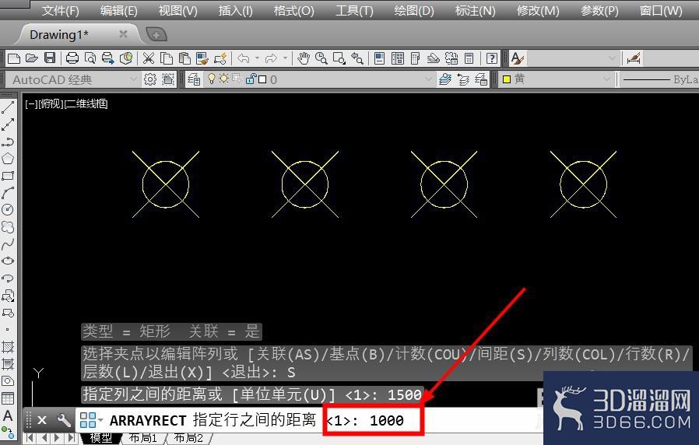The height and width of the screenshot is (445, 699).
Task: Open the DesignCenter icon
Action: click(398, 58)
